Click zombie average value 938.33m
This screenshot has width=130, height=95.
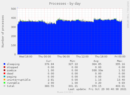click(x=97, y=70)
